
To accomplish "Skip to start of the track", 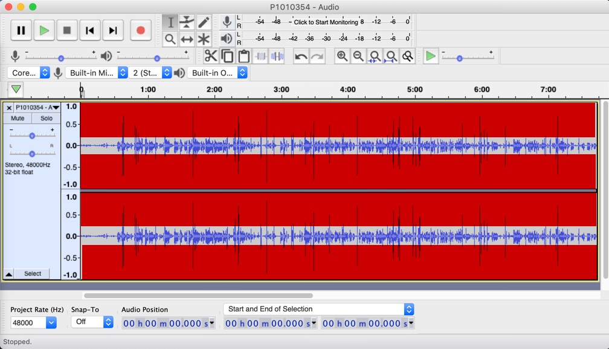I will 89,30.
